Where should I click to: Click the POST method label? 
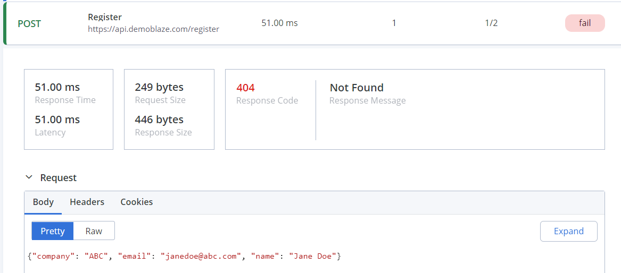point(29,24)
